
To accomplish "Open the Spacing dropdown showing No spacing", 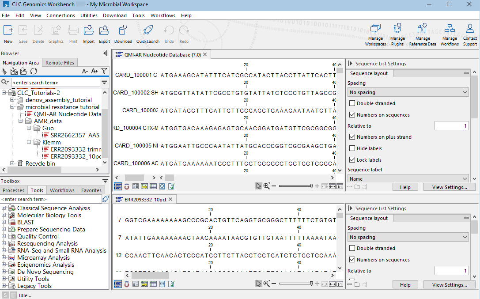I will (407, 91).
